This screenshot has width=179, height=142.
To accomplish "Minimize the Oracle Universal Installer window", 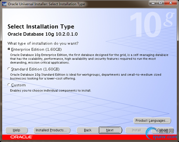I will click(153, 3).
